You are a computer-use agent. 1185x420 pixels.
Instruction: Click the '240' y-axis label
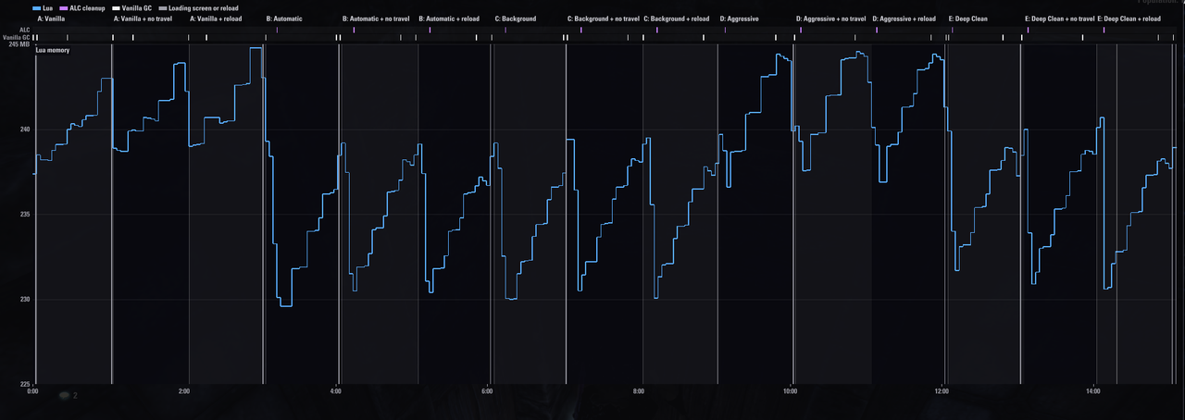coord(24,130)
